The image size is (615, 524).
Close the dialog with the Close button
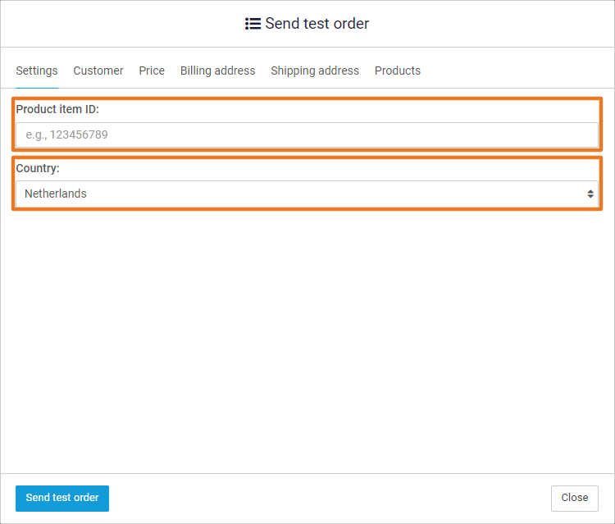574,498
